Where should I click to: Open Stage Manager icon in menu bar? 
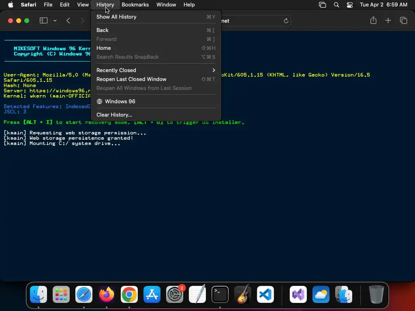tap(322, 5)
